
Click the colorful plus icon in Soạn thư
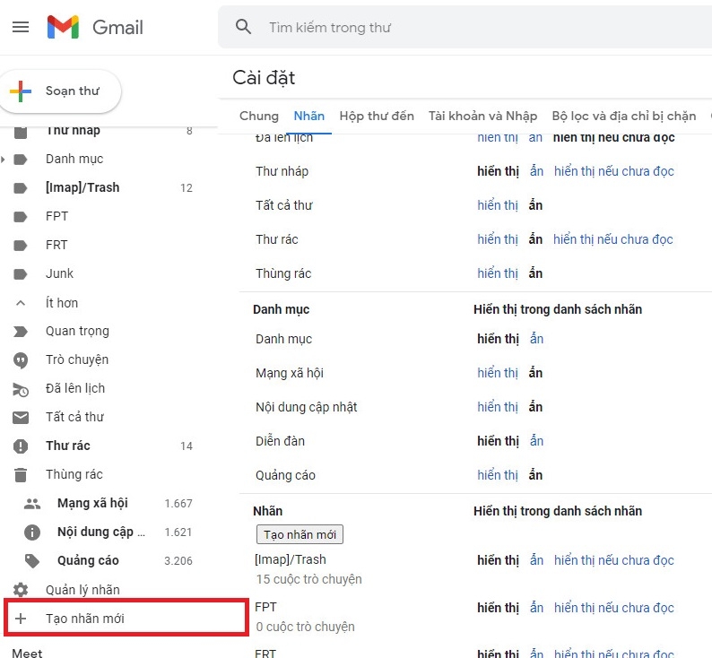pyautogui.click(x=21, y=91)
